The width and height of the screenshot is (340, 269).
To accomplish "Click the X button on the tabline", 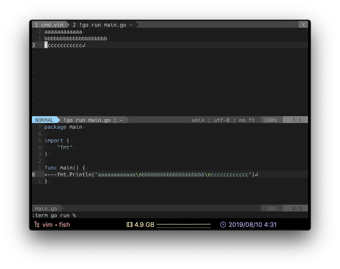I will [x=303, y=25].
